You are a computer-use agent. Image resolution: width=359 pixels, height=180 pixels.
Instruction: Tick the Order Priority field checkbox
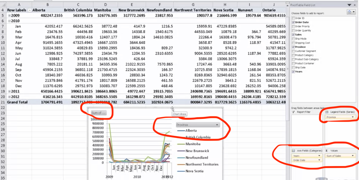coord(294,26)
